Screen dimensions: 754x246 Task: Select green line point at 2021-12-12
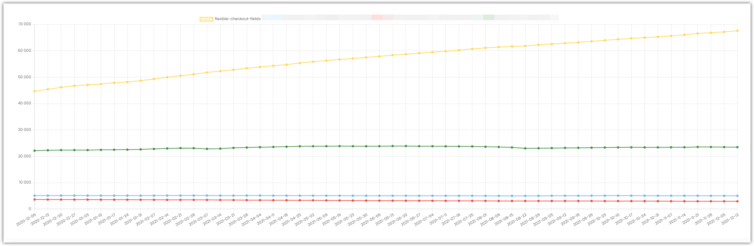click(737, 147)
